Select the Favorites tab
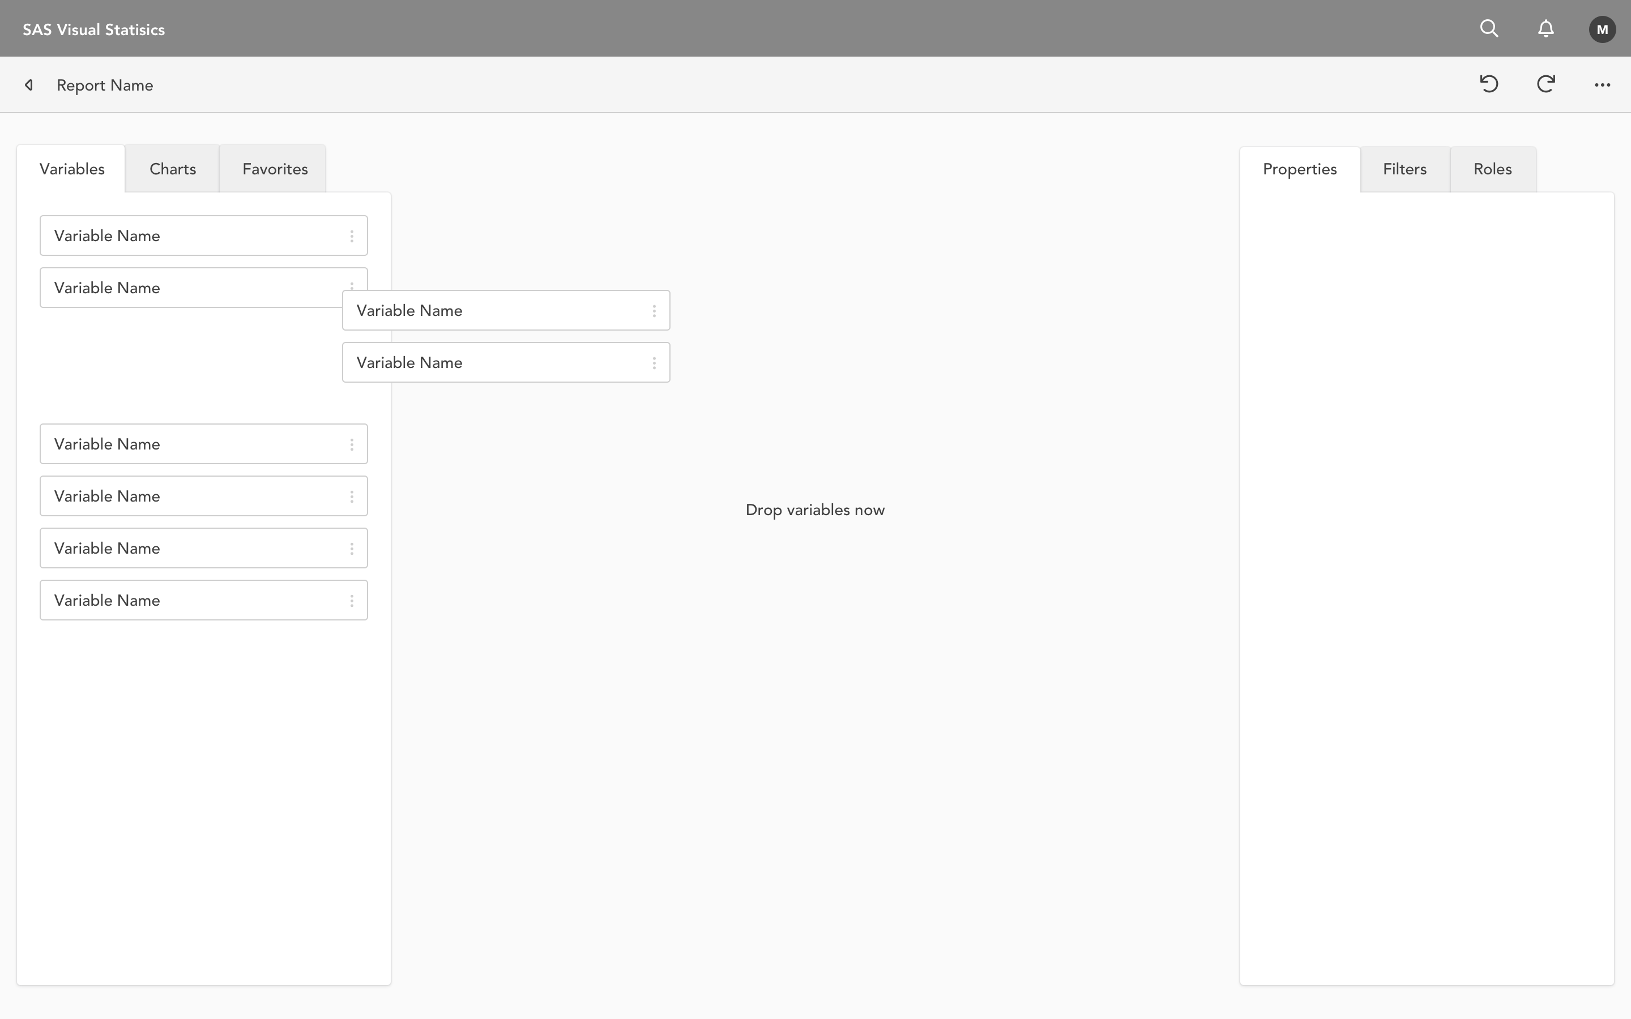This screenshot has width=1631, height=1019. tap(275, 169)
